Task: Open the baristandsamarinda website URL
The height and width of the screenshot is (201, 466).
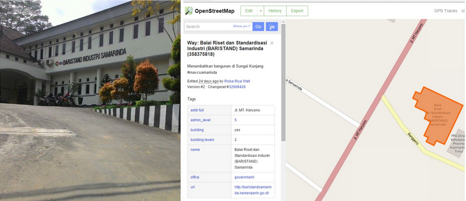Action: (x=253, y=190)
